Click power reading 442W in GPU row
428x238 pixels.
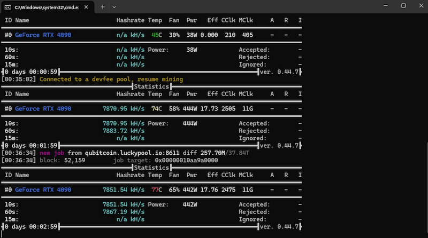tap(190, 190)
